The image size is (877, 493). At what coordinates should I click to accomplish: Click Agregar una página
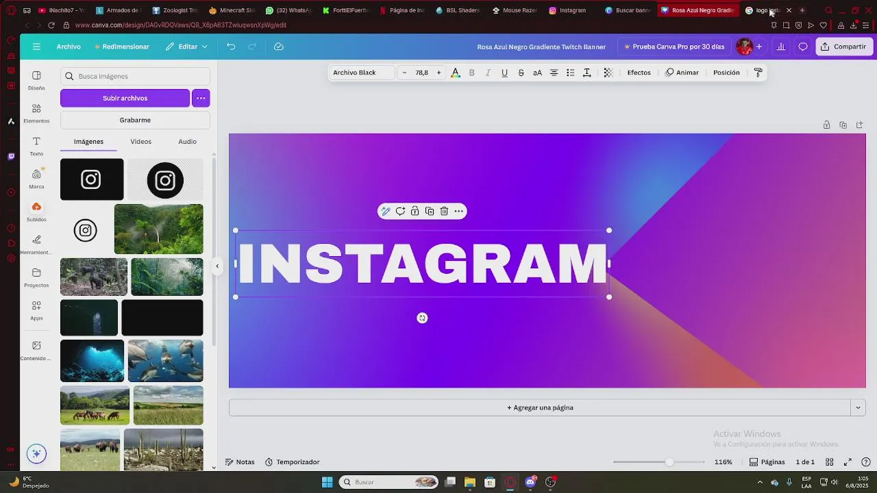click(540, 407)
